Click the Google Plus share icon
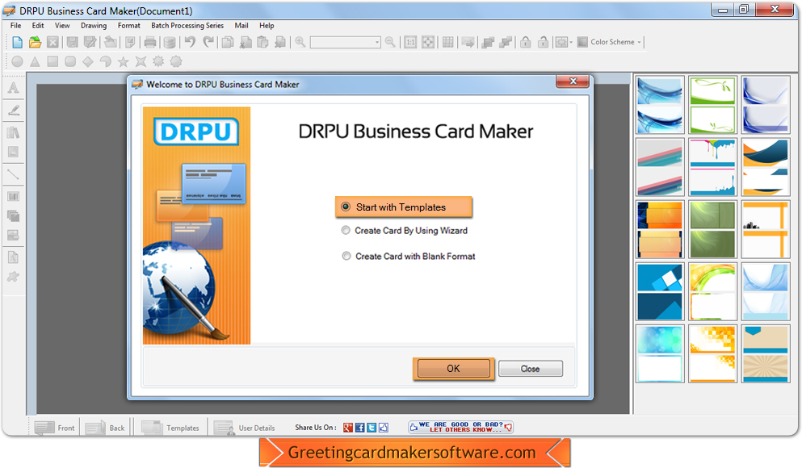802x468 pixels. (x=348, y=428)
